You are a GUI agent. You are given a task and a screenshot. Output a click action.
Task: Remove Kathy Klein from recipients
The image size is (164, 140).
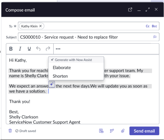[41, 26]
